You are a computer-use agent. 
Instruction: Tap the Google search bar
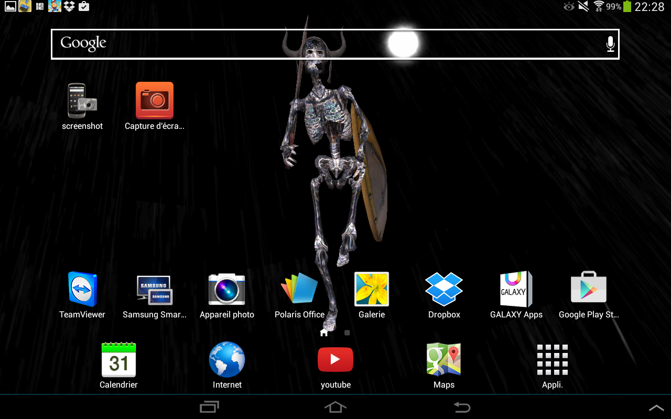click(335, 44)
